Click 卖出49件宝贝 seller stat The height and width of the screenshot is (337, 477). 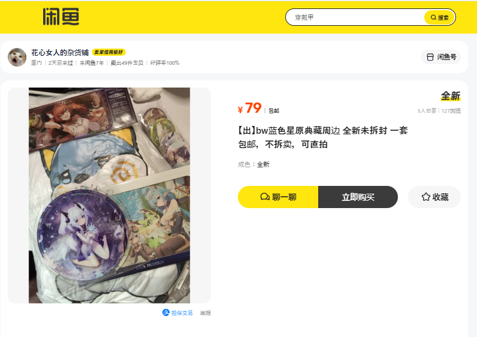tap(127, 63)
